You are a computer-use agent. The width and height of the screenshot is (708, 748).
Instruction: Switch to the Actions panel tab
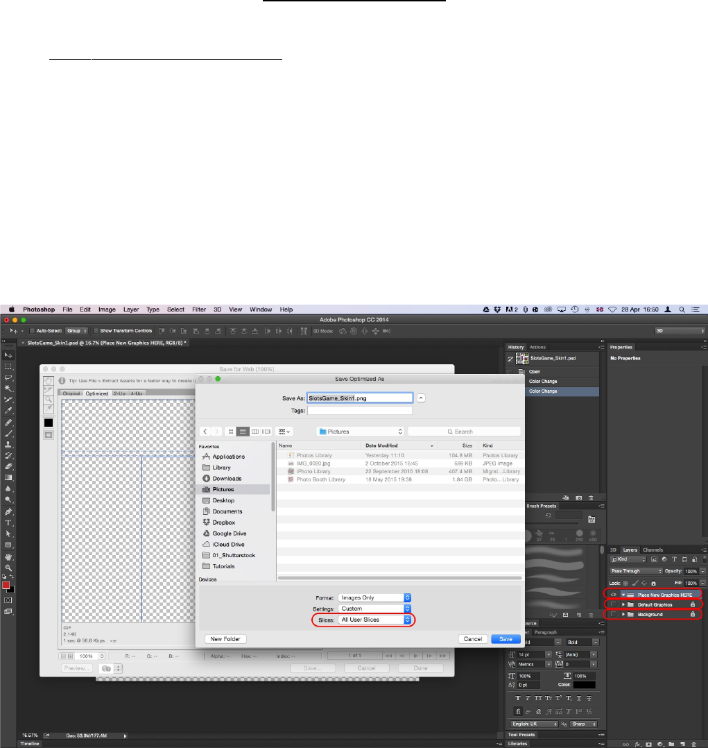pyautogui.click(x=537, y=347)
